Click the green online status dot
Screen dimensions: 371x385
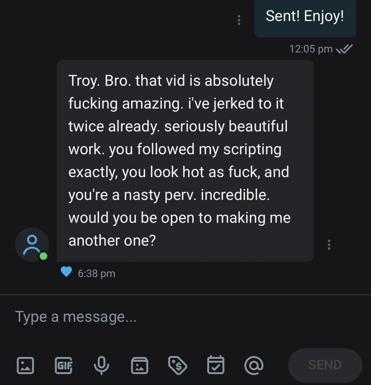coord(43,256)
